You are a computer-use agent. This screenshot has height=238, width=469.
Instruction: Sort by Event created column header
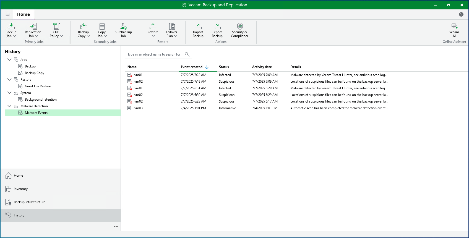tap(192, 67)
